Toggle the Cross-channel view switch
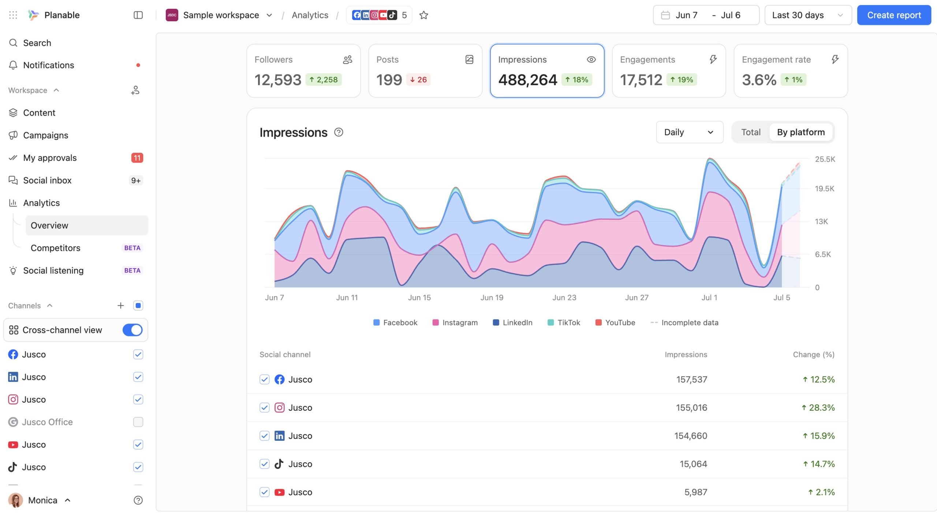 pos(132,330)
